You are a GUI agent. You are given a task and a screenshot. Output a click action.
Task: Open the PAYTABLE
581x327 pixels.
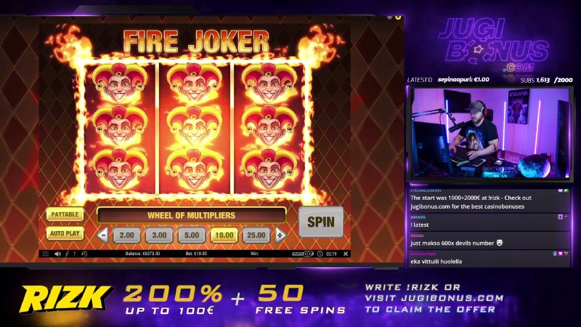tap(65, 214)
